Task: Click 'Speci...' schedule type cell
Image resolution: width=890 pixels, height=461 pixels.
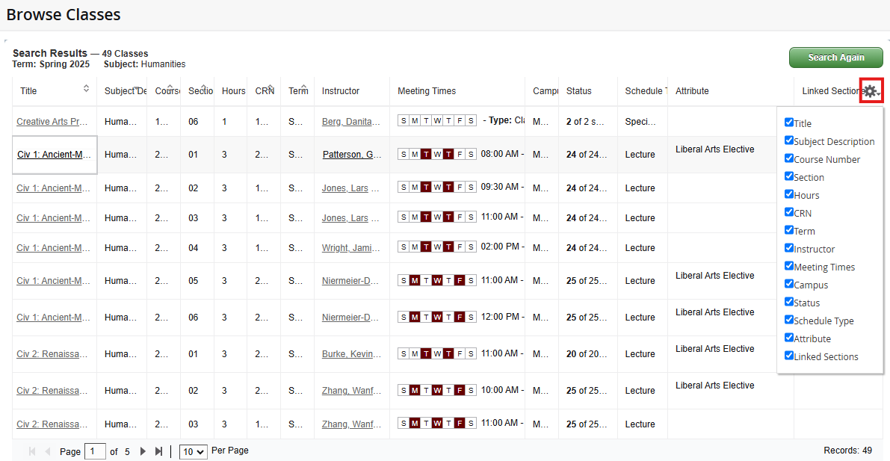Action: 640,122
